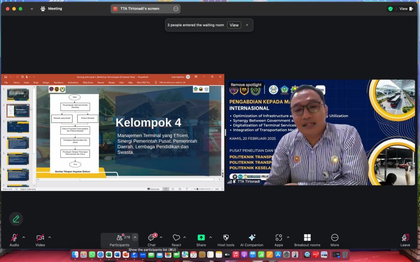Open the Participants panel
The image size is (420, 262).
click(x=119, y=240)
